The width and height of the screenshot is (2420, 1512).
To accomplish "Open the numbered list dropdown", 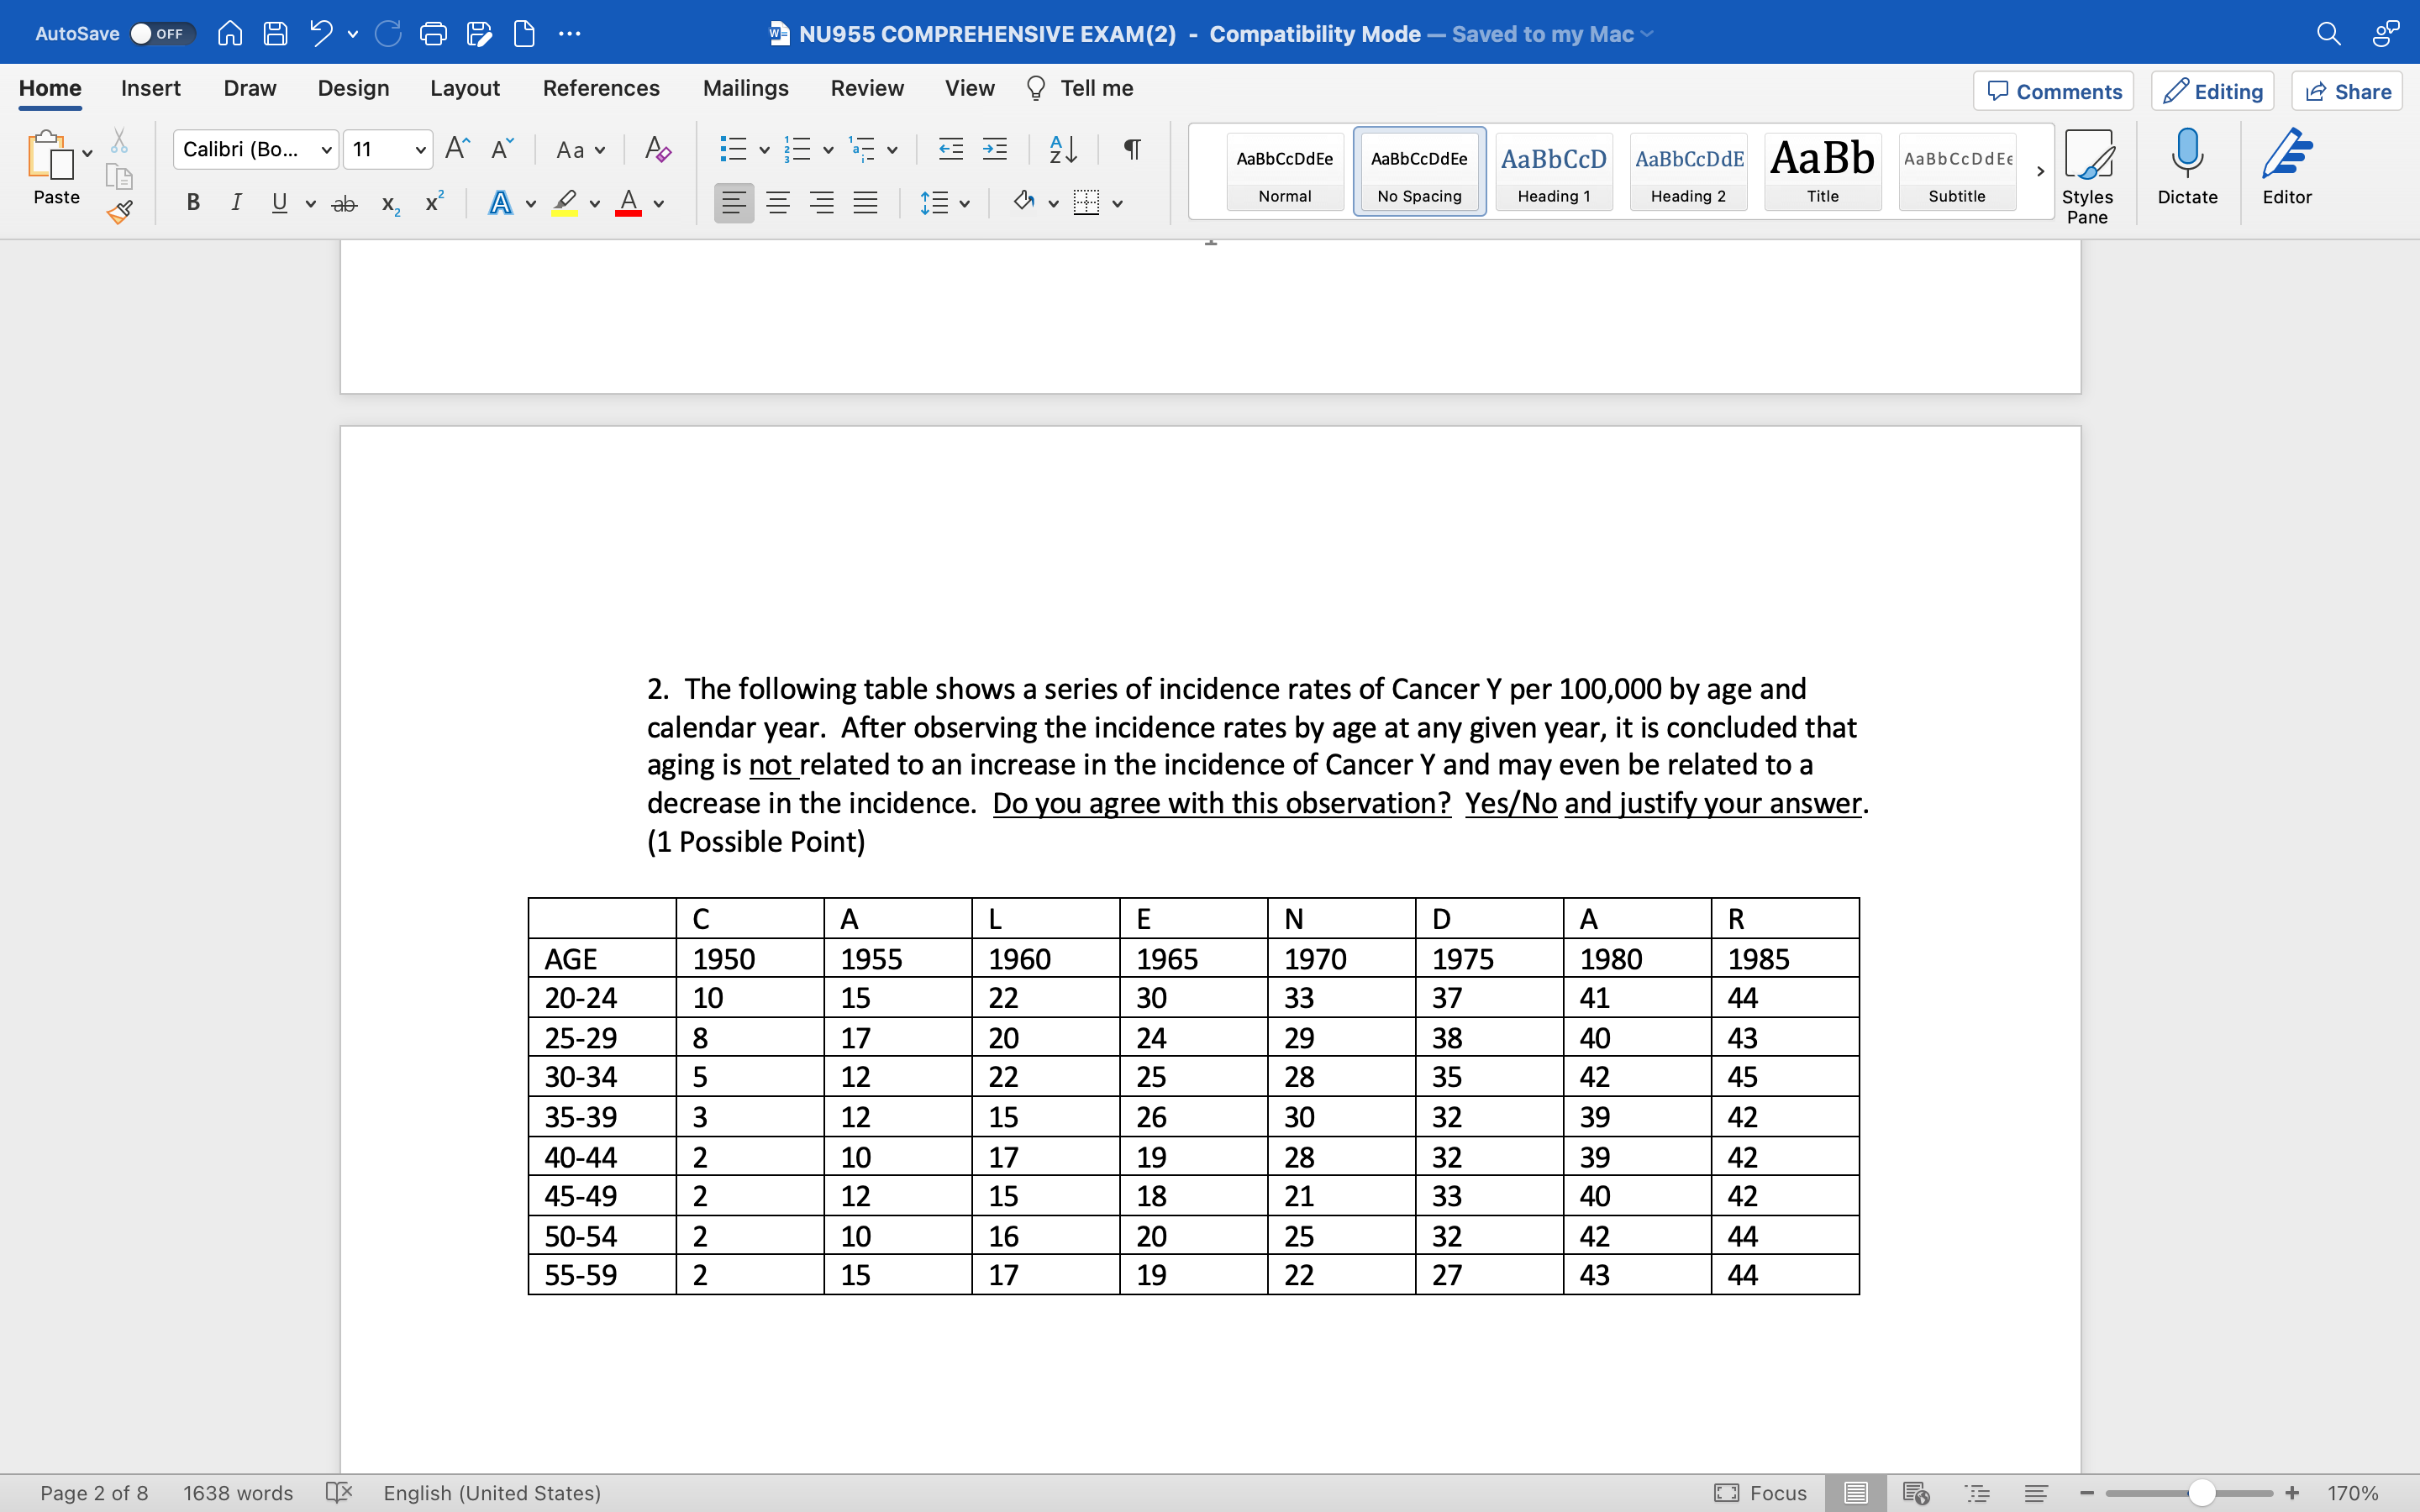I will (x=827, y=149).
